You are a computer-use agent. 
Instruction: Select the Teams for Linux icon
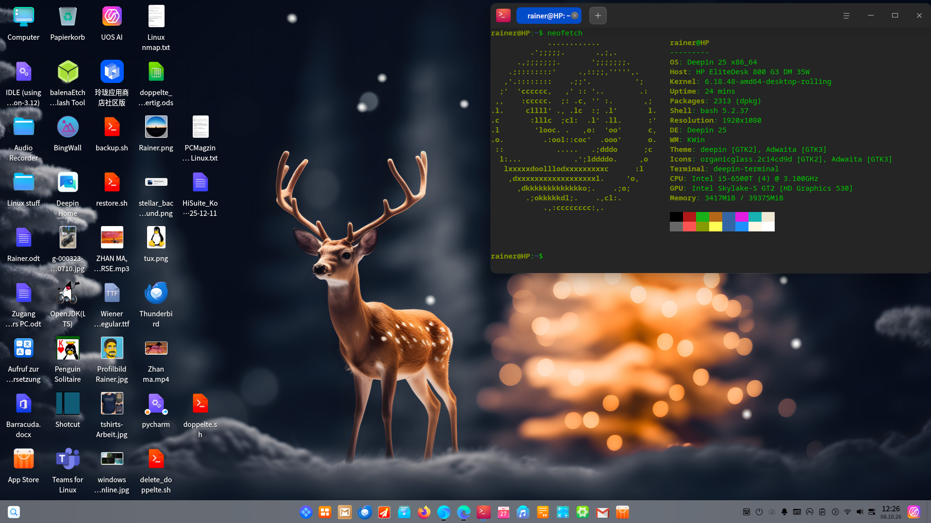67,471
